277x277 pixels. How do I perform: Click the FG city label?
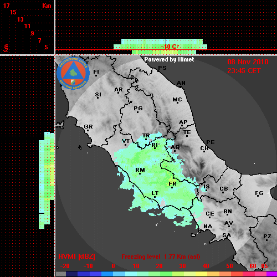pyautogui.click(x=259, y=193)
